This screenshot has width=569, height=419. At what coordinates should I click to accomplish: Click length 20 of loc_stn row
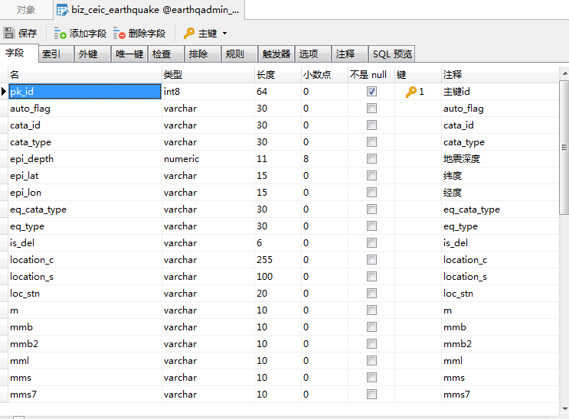pyautogui.click(x=262, y=294)
